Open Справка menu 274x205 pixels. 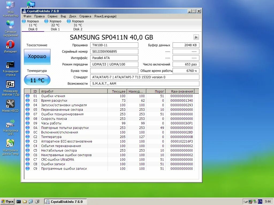pos(85,16)
